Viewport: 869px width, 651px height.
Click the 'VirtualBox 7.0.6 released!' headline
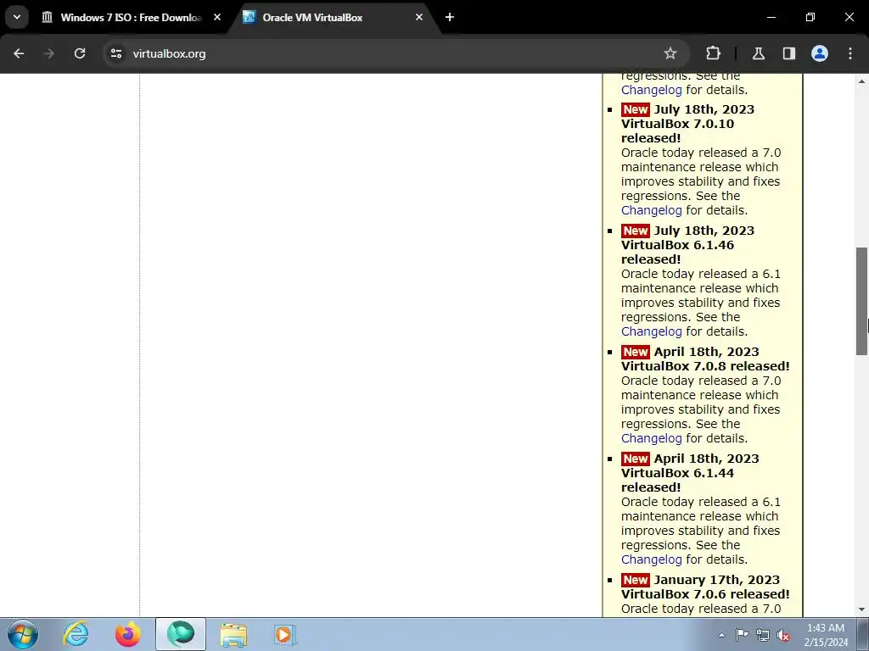[x=705, y=594]
